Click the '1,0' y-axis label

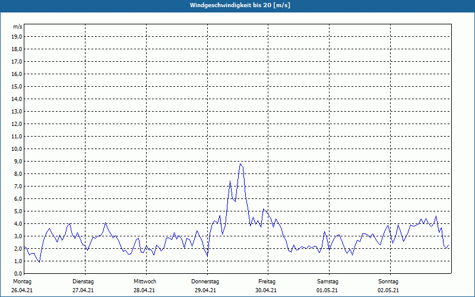point(18,261)
